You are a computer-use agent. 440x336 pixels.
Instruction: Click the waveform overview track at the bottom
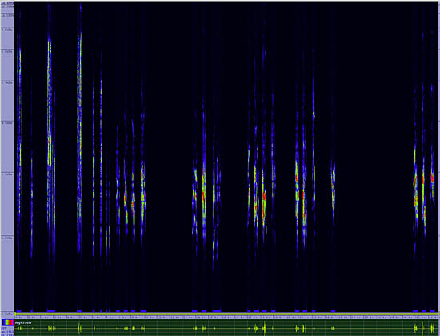226,328
